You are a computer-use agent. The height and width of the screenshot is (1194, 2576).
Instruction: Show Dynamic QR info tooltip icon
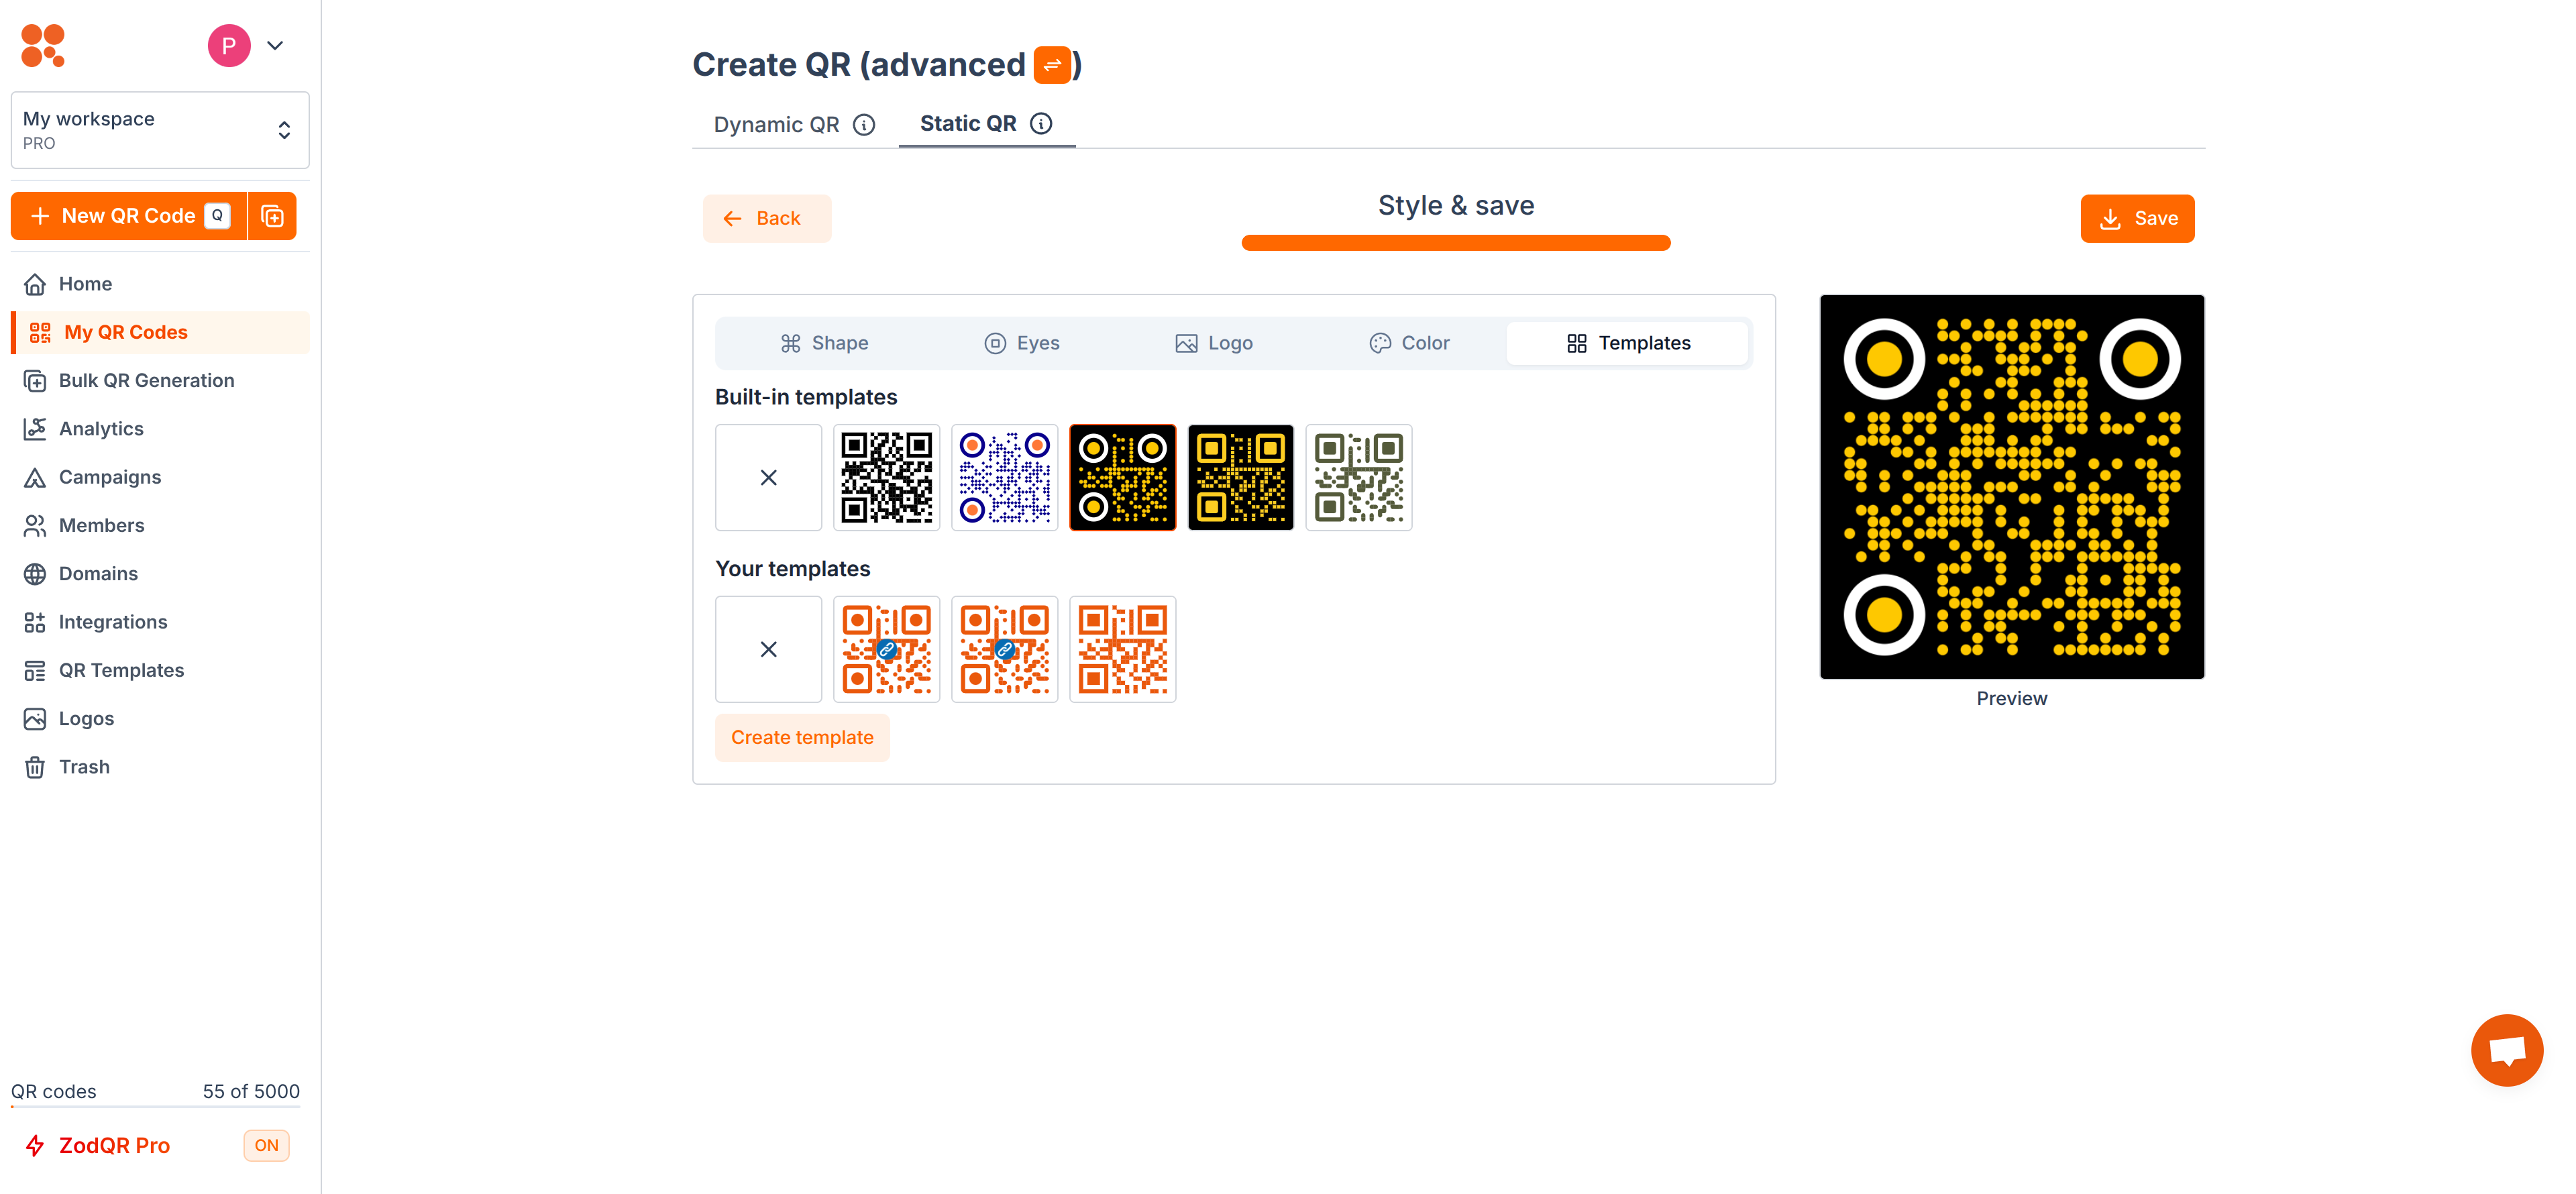click(x=864, y=125)
